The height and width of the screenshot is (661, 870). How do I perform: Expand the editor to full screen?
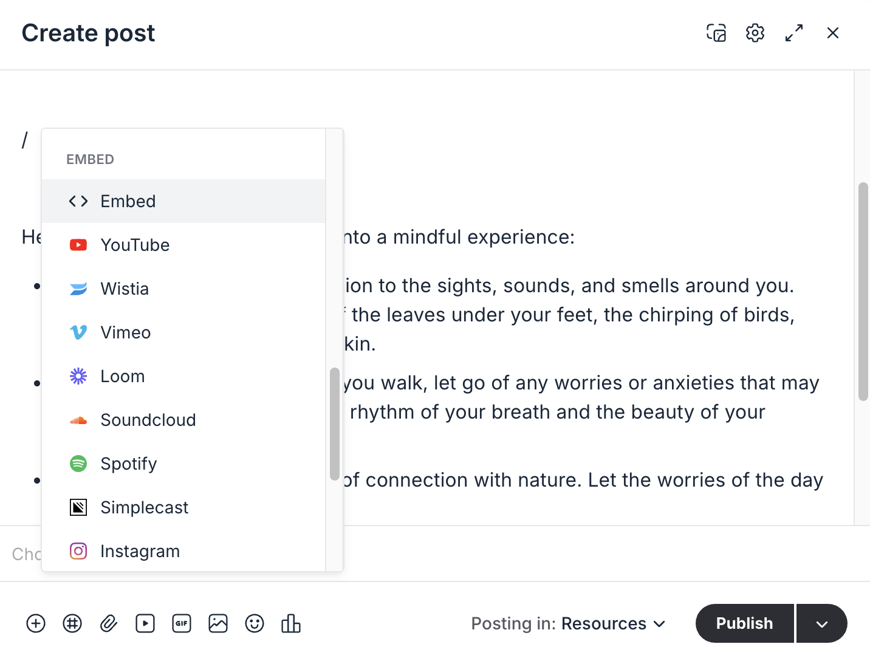(x=794, y=33)
